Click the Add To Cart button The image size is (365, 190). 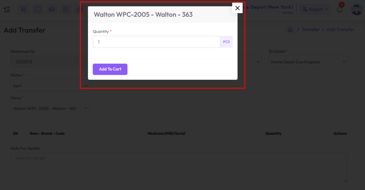[110, 69]
